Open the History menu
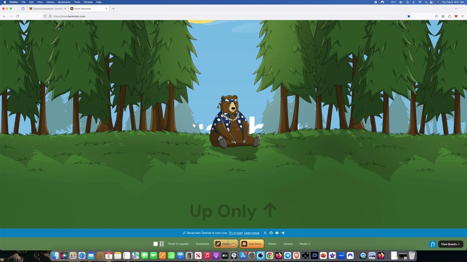 pyautogui.click(x=50, y=2)
